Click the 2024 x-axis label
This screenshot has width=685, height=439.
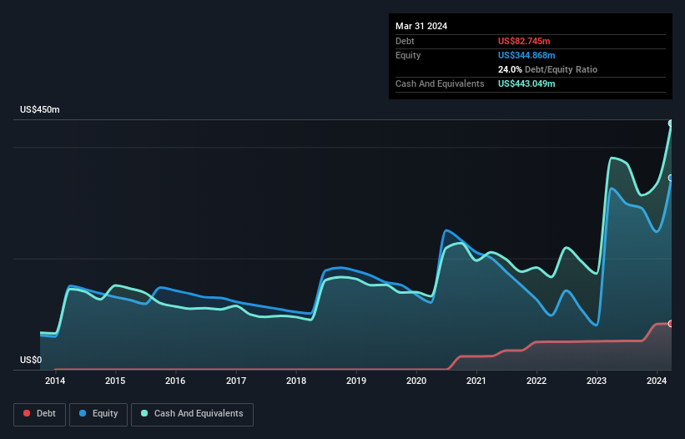[x=657, y=381]
